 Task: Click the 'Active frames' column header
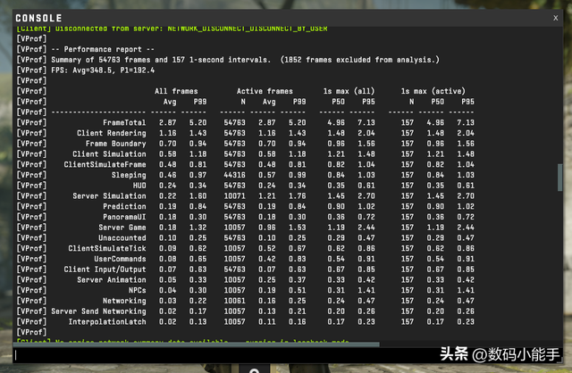coord(265,91)
